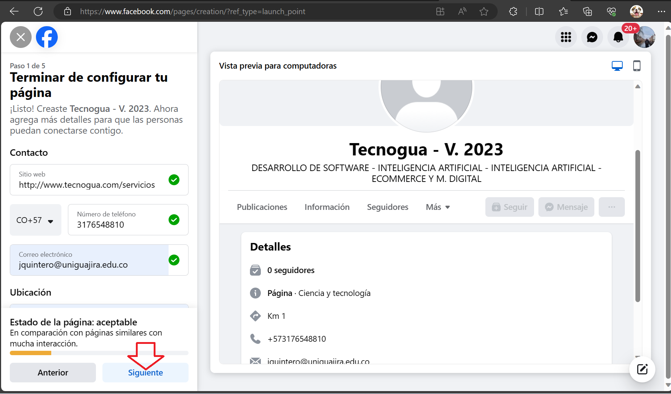Open the Facebook apps grid menu
The width and height of the screenshot is (671, 394).
pos(566,37)
